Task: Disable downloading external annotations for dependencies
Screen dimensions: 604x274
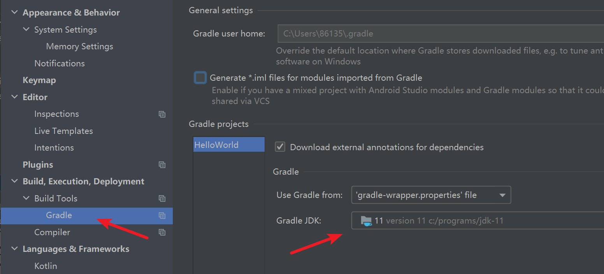Action: [x=280, y=147]
